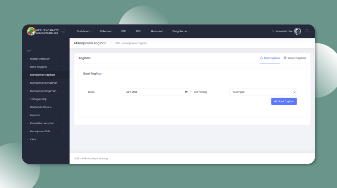The image size is (337, 188).
Task: Click the Administrator username text
Action: coord(284,31)
